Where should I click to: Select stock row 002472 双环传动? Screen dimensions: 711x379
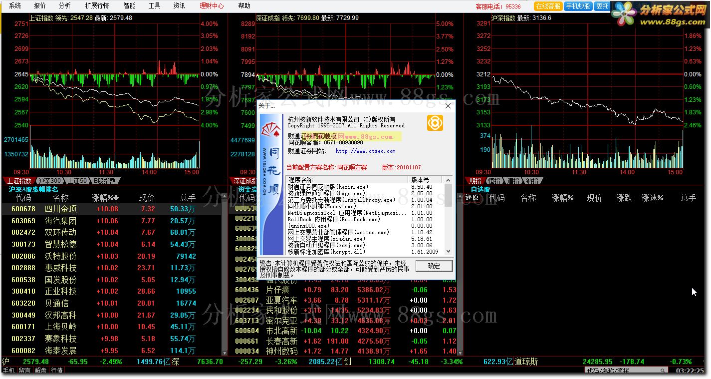pos(111,233)
